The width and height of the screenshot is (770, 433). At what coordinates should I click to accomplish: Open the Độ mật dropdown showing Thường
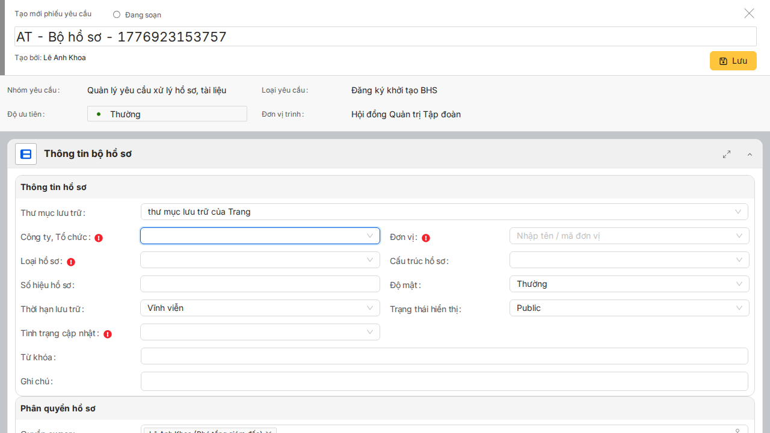click(x=629, y=284)
